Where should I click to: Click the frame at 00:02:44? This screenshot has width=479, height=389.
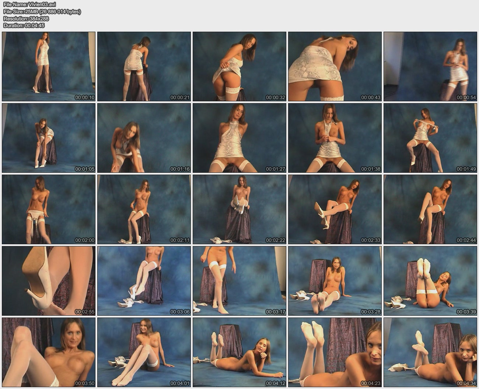tap(430, 209)
